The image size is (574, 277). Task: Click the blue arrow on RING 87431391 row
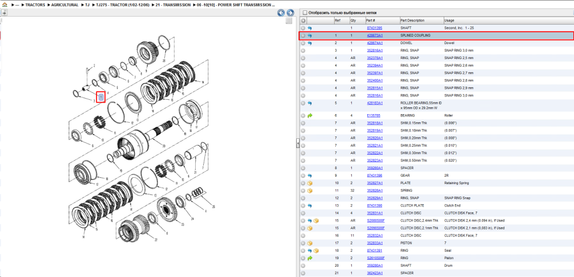pyautogui.click(x=309, y=251)
